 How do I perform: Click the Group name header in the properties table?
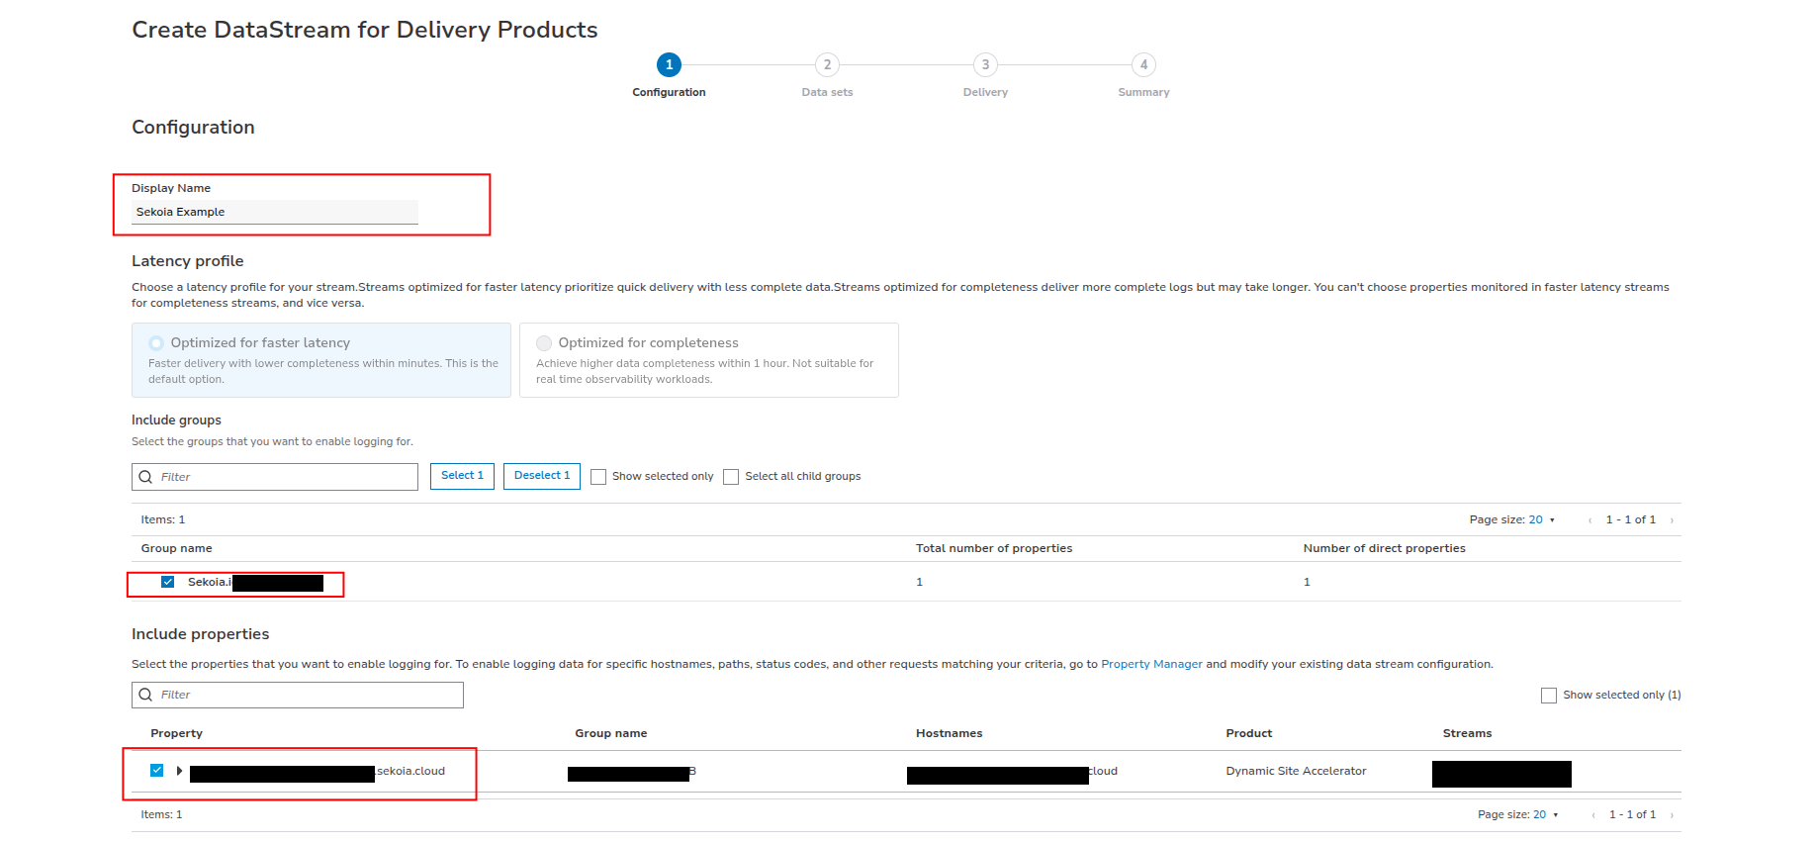pyautogui.click(x=611, y=733)
